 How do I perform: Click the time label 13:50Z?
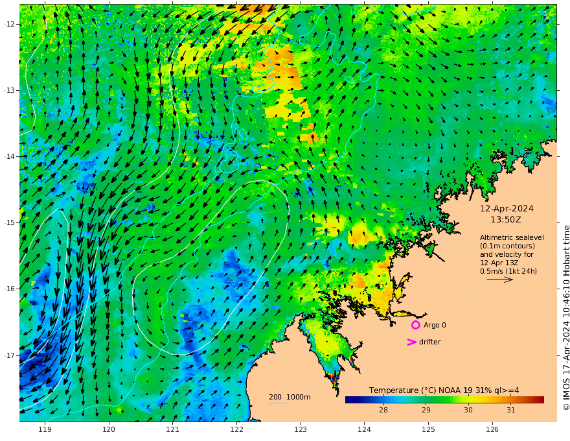point(506,219)
